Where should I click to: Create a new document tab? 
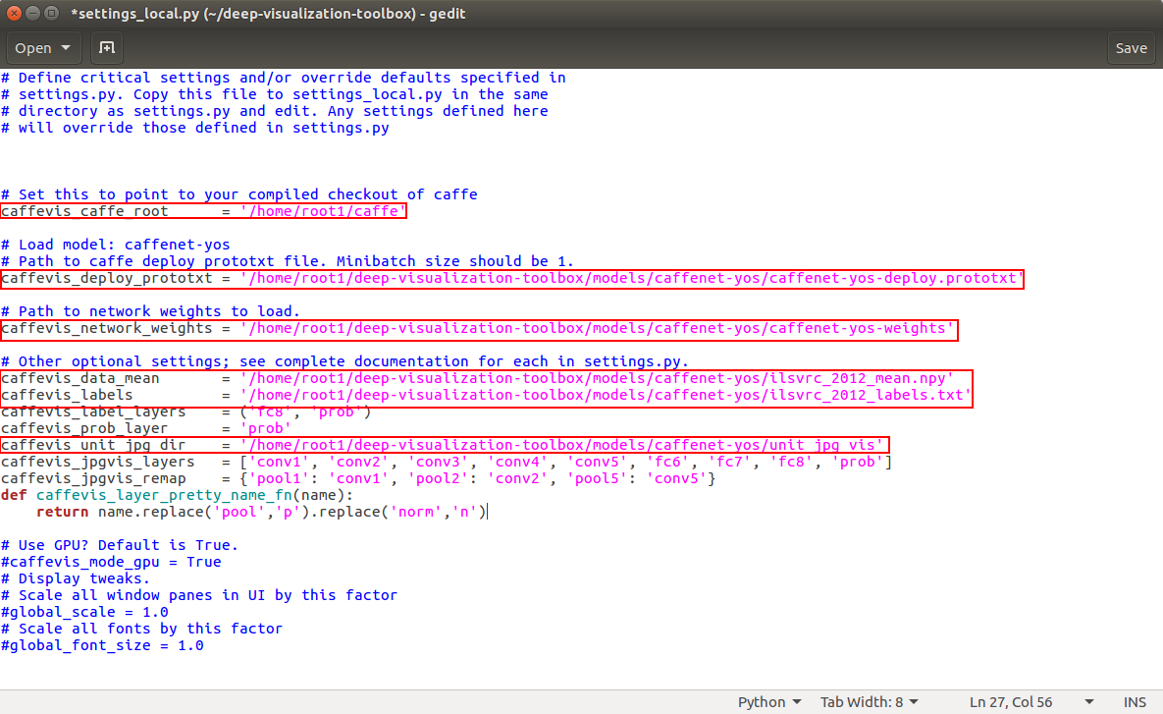[106, 47]
